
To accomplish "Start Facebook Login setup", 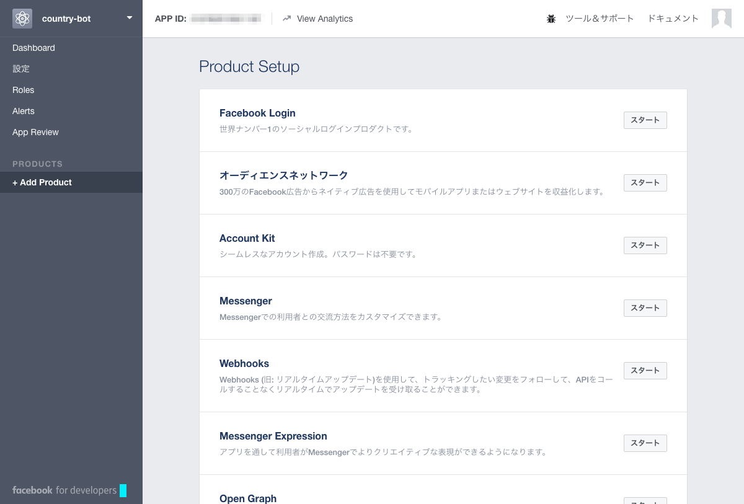I will [645, 120].
